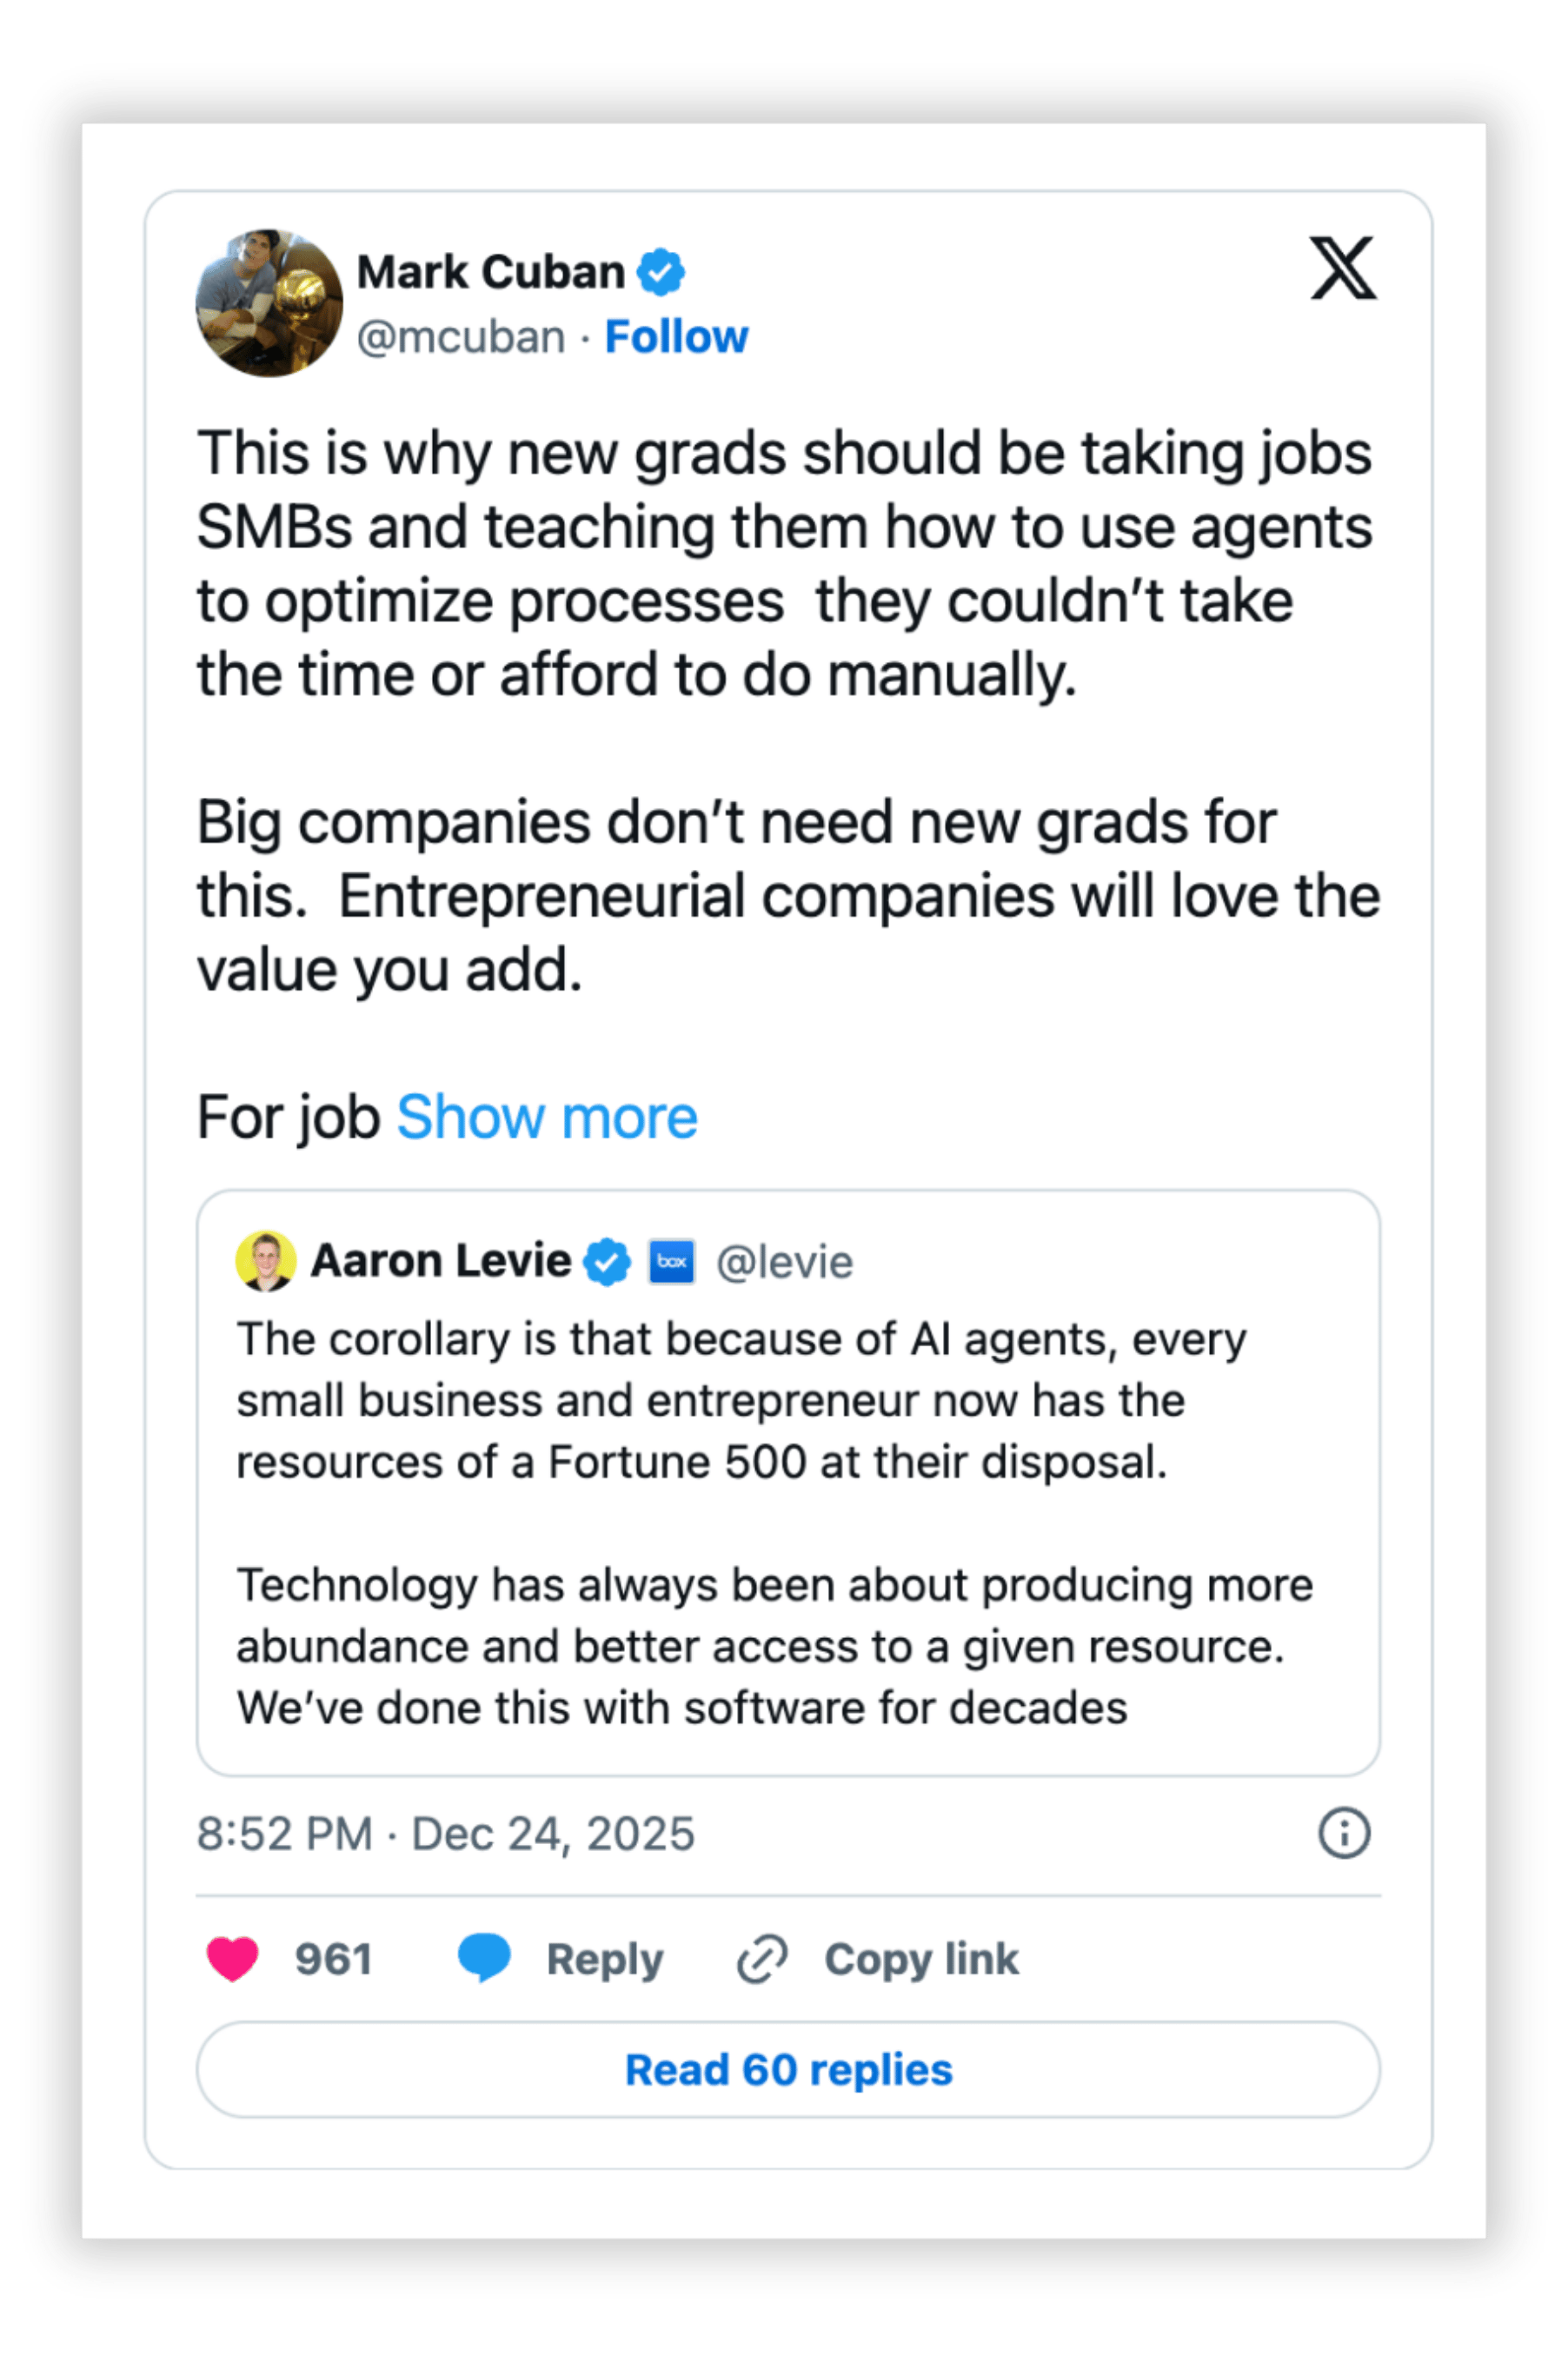Image resolution: width=1568 pixels, height=2362 pixels.
Task: Click the Follow link
Action: (x=676, y=337)
